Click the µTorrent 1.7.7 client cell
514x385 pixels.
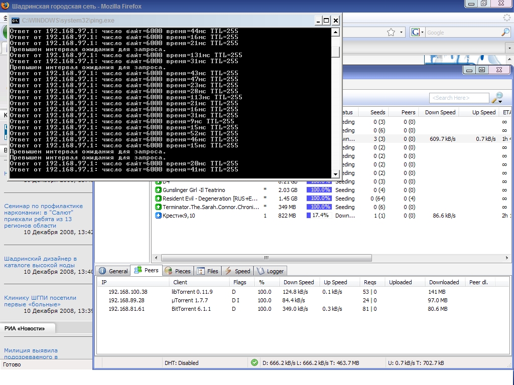click(189, 300)
